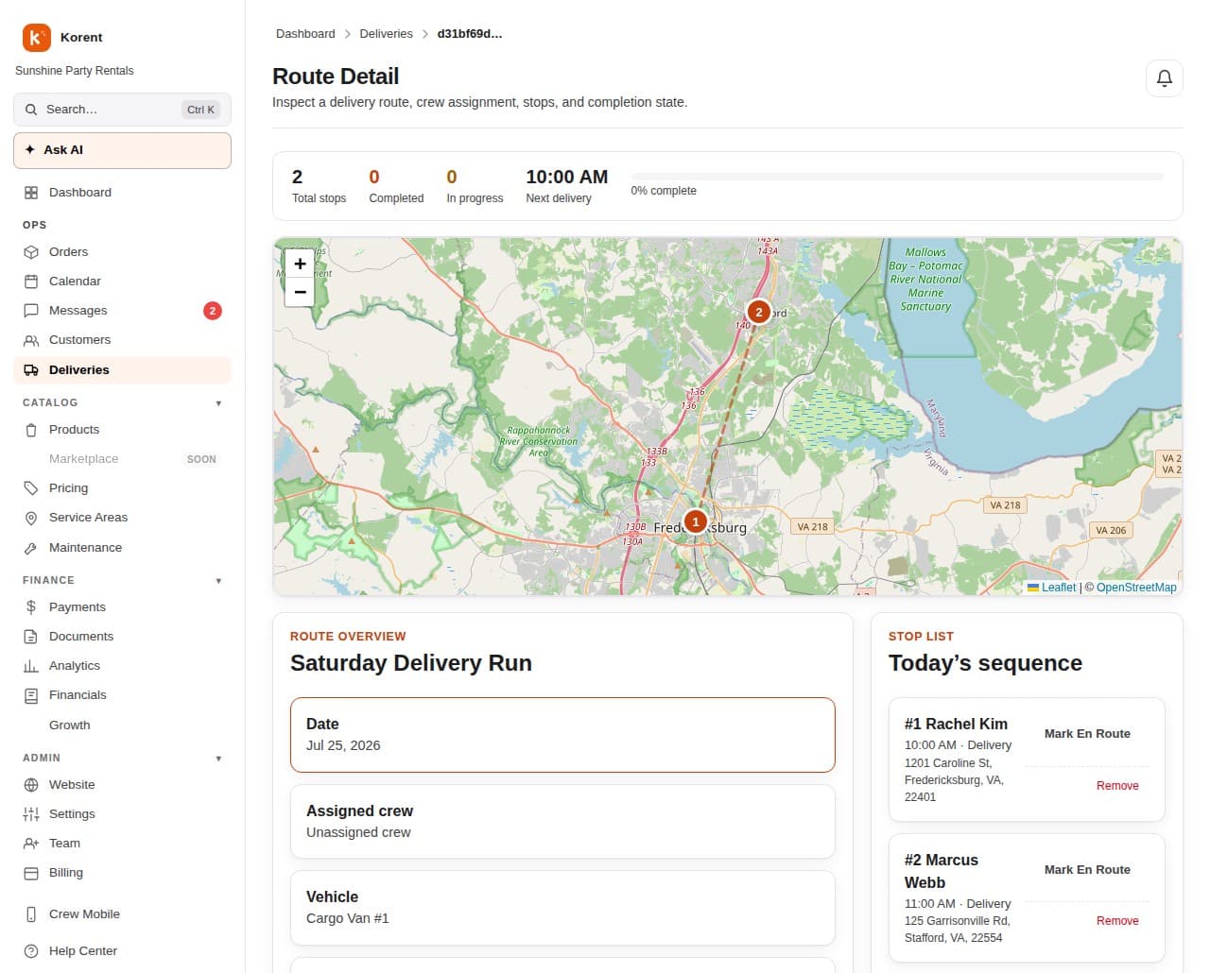The height and width of the screenshot is (973, 1210).
Task: Click the Service Areas pin icon
Action: pyautogui.click(x=31, y=518)
